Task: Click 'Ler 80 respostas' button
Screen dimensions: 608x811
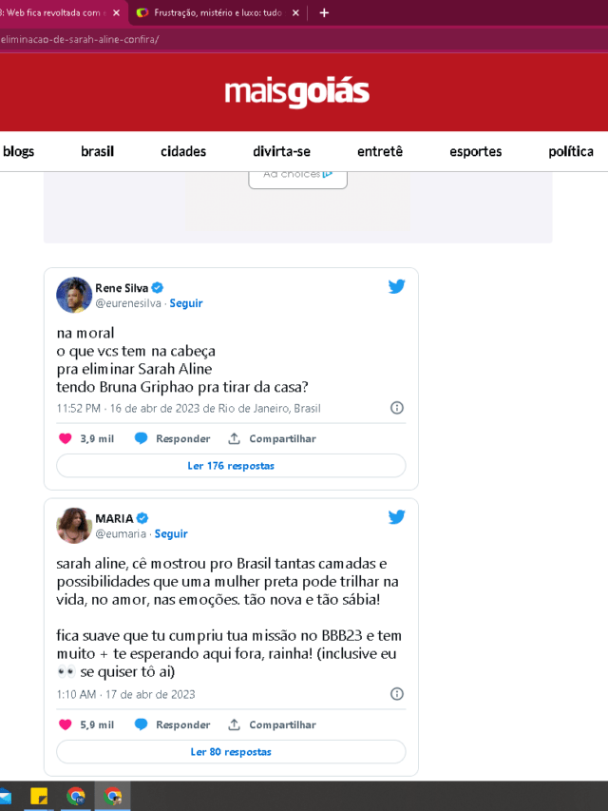Action: click(231, 752)
